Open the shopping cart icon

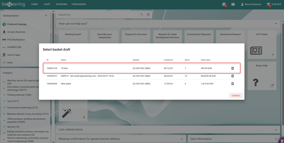tap(269, 4)
